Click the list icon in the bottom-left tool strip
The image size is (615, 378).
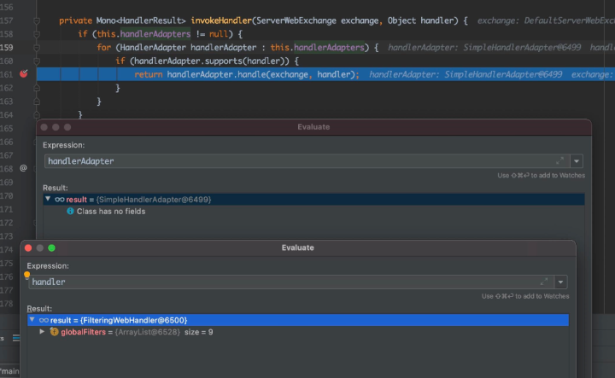(x=16, y=338)
